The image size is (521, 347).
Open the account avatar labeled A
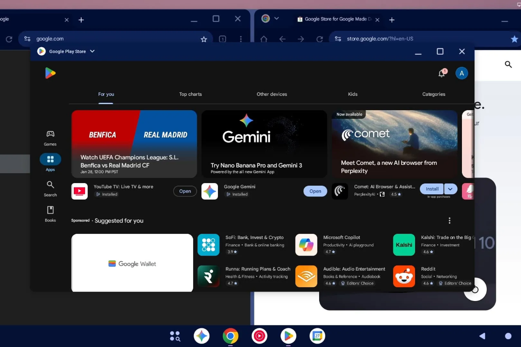462,73
